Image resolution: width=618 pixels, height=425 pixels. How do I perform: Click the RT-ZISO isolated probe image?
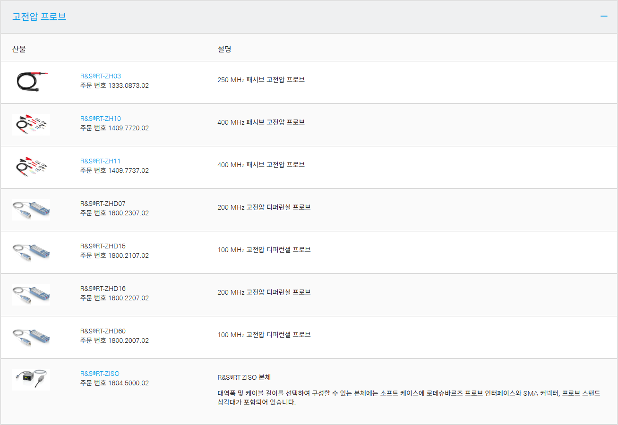(x=31, y=380)
